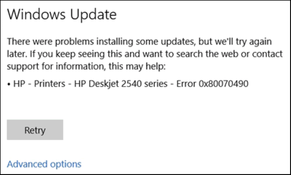
Task: Click the first HP in the error line
Action: [x=19, y=84]
